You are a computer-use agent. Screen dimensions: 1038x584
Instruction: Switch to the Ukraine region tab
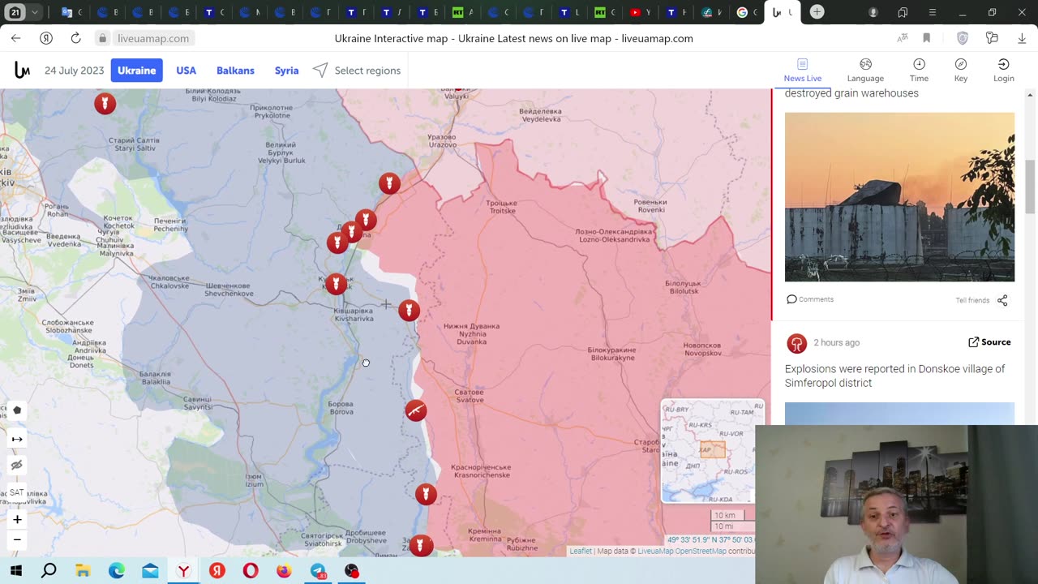[136, 71]
